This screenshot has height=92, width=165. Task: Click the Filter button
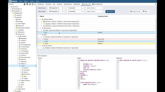coord(145,11)
